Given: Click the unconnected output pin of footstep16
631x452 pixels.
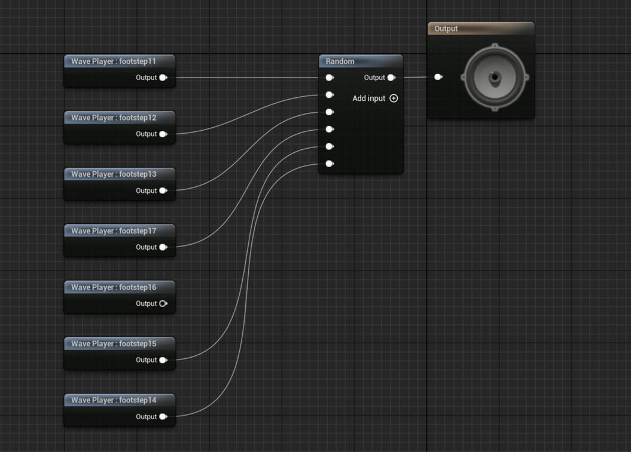Looking at the screenshot, I should 163,303.
